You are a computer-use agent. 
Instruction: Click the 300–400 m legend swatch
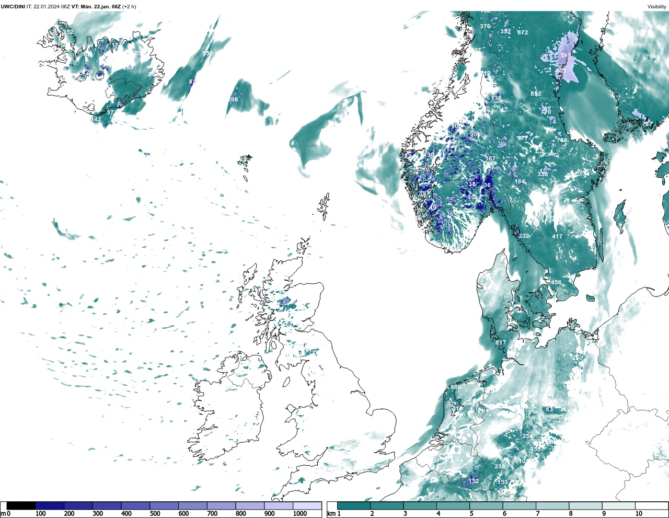pyautogui.click(x=107, y=506)
